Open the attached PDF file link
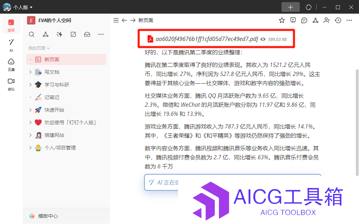 pyautogui.click(x=207, y=39)
